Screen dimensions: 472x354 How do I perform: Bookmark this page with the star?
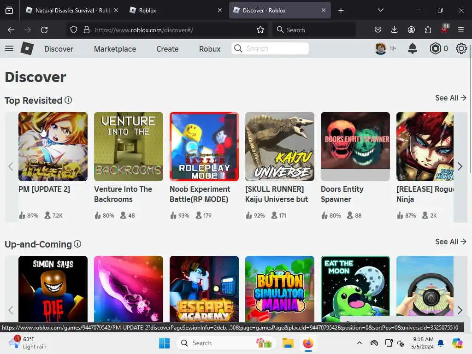coord(260,30)
